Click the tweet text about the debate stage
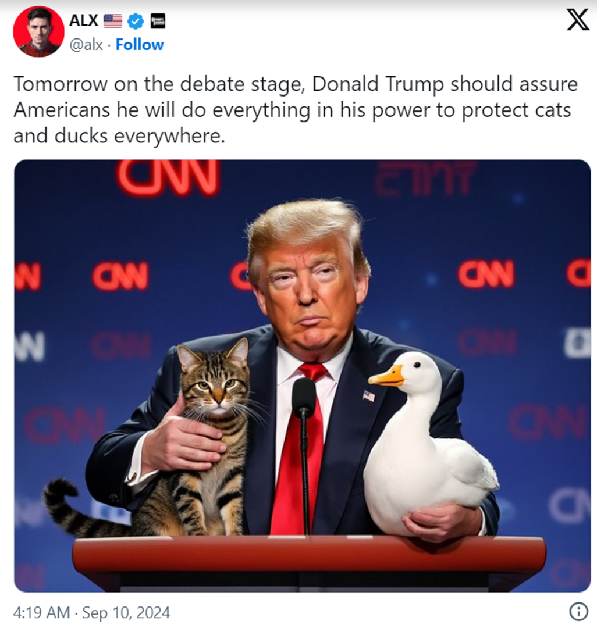This screenshot has width=597, height=628. [x=295, y=110]
